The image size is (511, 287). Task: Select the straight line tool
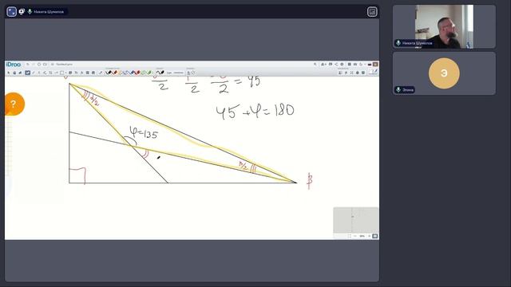click(34, 73)
